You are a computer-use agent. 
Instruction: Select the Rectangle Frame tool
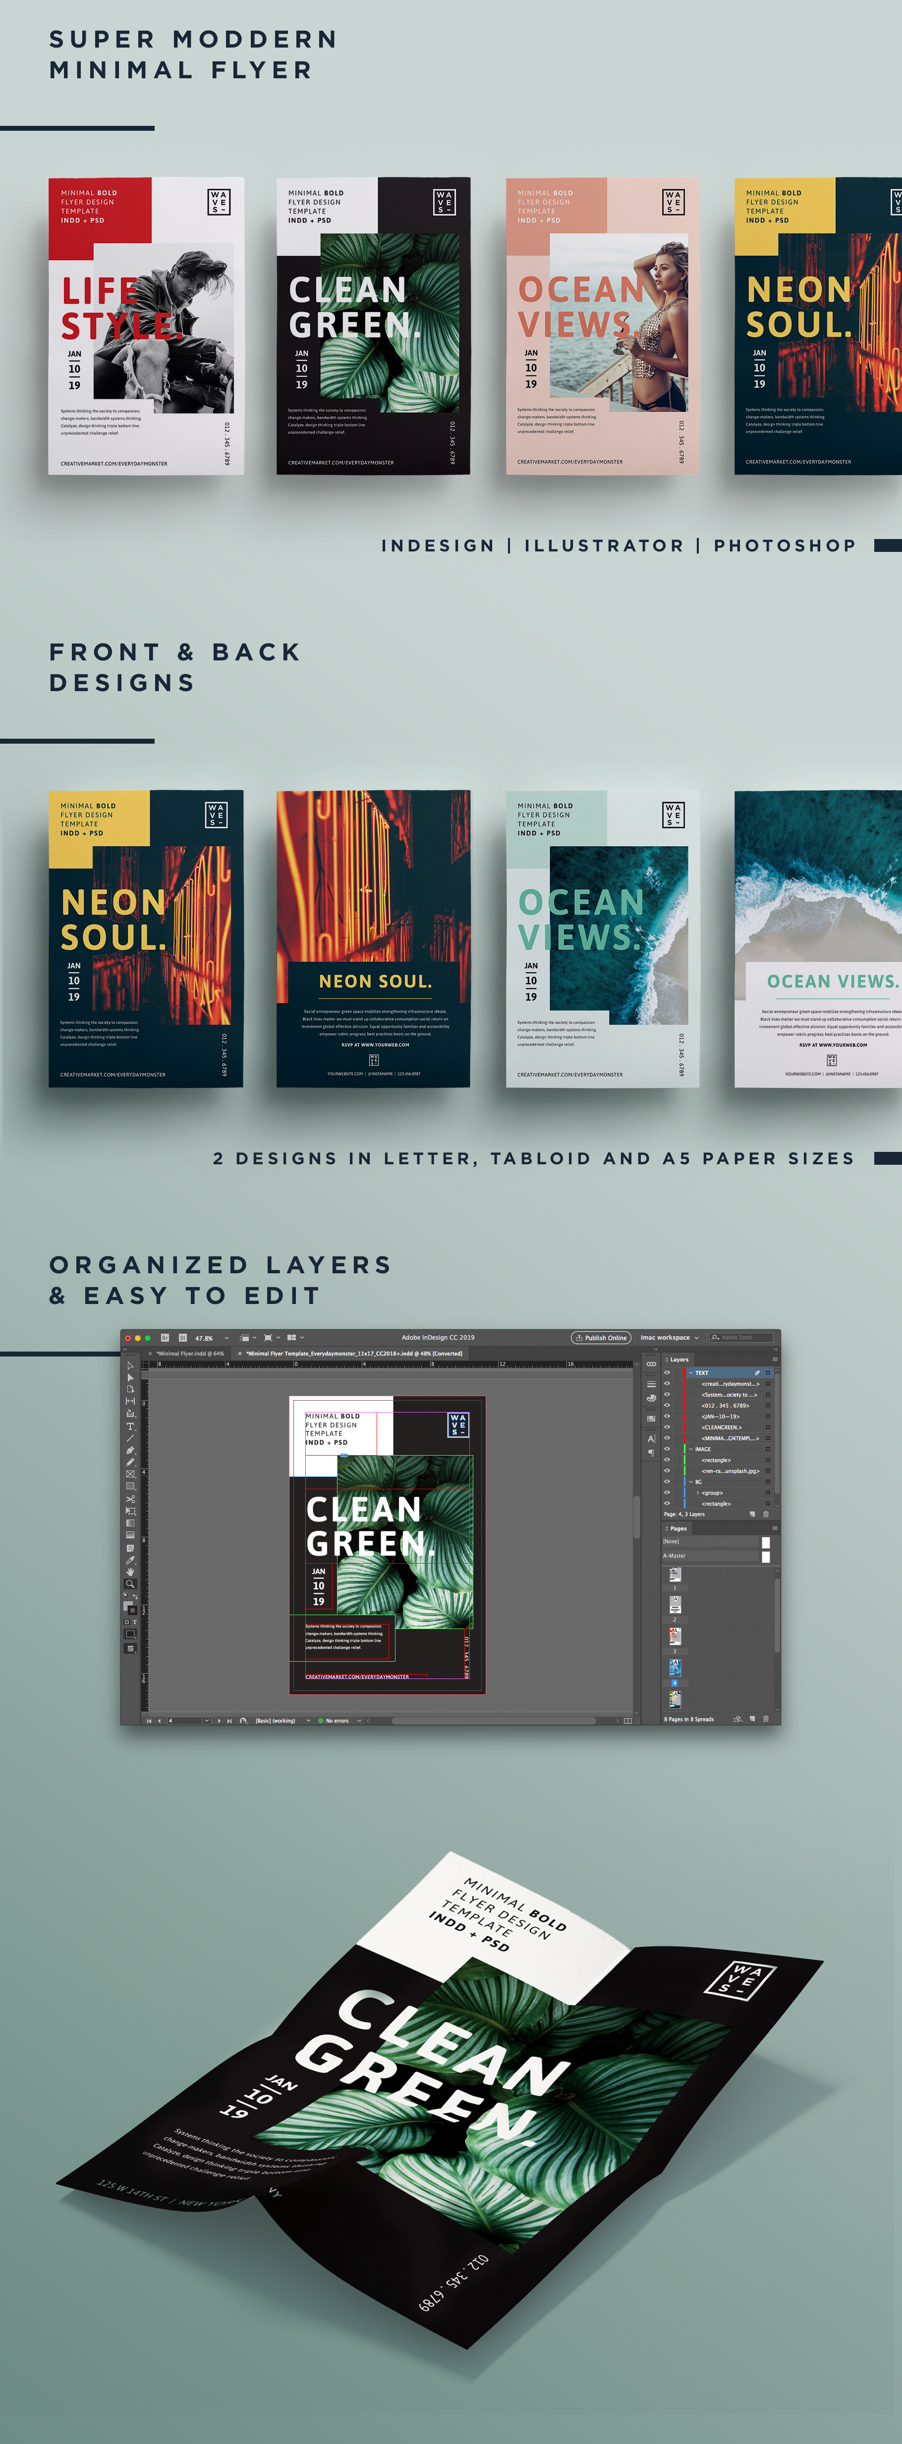coord(130,1474)
